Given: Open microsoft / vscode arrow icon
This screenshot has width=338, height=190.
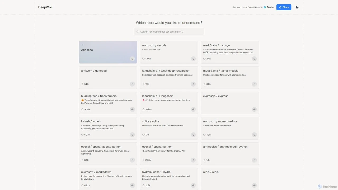Looking at the screenshot, I should 193,59.
